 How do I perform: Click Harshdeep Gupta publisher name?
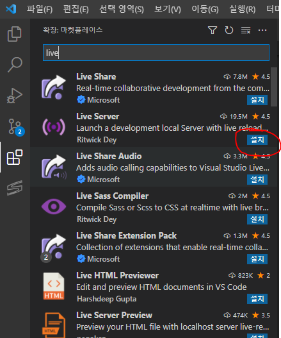tap(107, 299)
